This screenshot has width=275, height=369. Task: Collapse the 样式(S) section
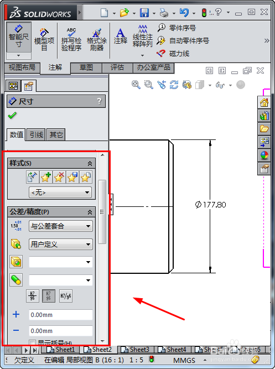coord(90,163)
